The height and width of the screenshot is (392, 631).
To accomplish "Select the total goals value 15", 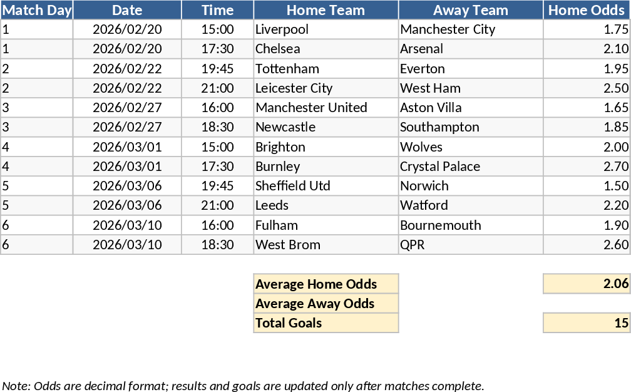I will [x=586, y=323].
